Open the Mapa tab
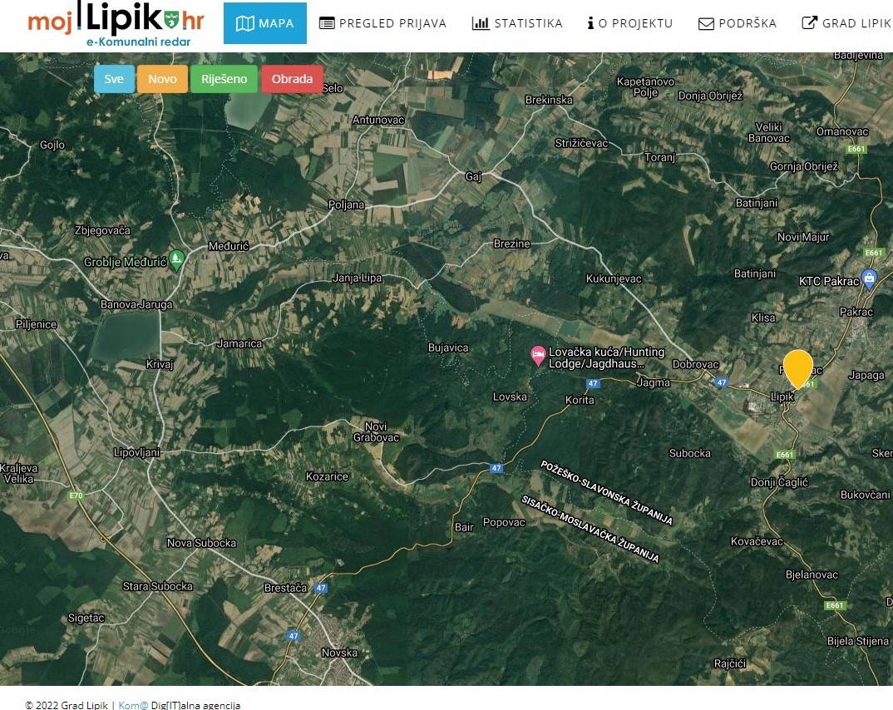Image resolution: width=893 pixels, height=710 pixels. [265, 23]
